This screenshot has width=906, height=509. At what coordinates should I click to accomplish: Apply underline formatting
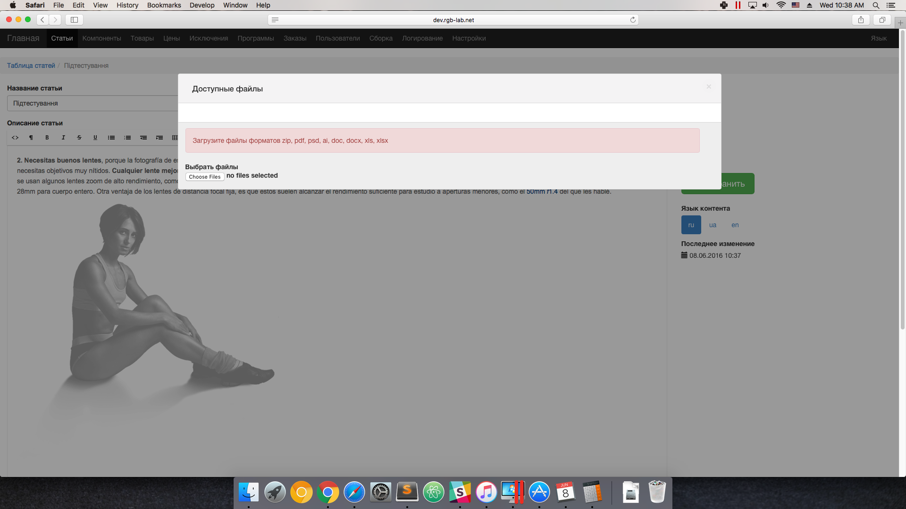coord(95,138)
